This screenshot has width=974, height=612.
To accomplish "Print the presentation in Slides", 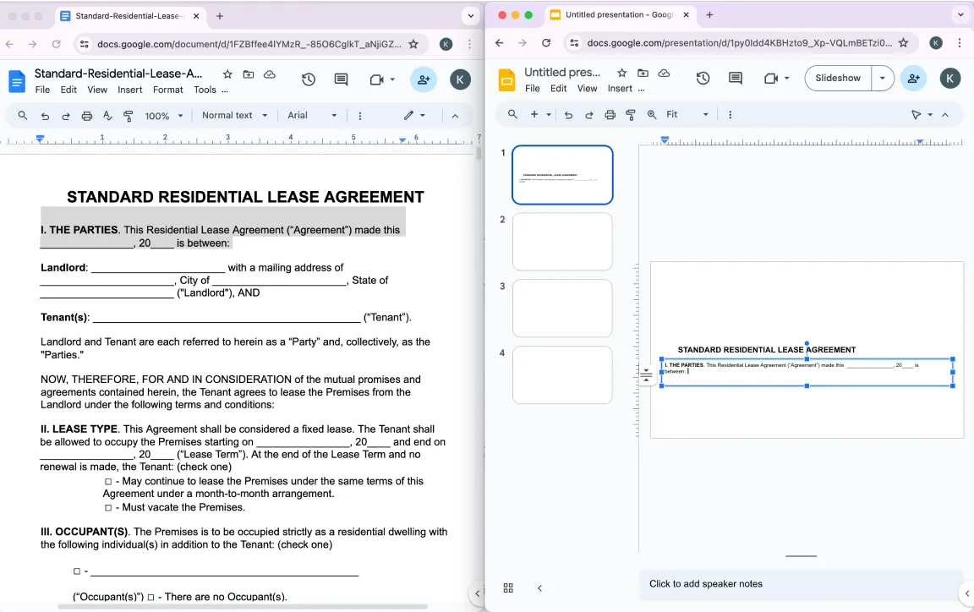I will 610,114.
